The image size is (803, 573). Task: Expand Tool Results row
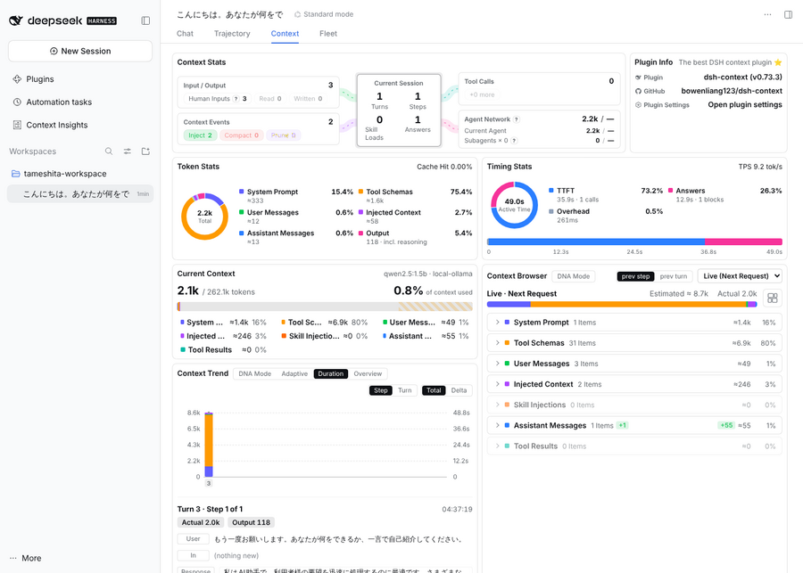[x=634, y=446]
